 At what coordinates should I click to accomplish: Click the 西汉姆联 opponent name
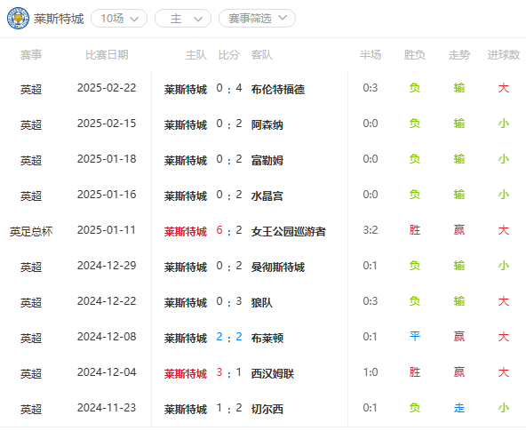[x=273, y=373]
